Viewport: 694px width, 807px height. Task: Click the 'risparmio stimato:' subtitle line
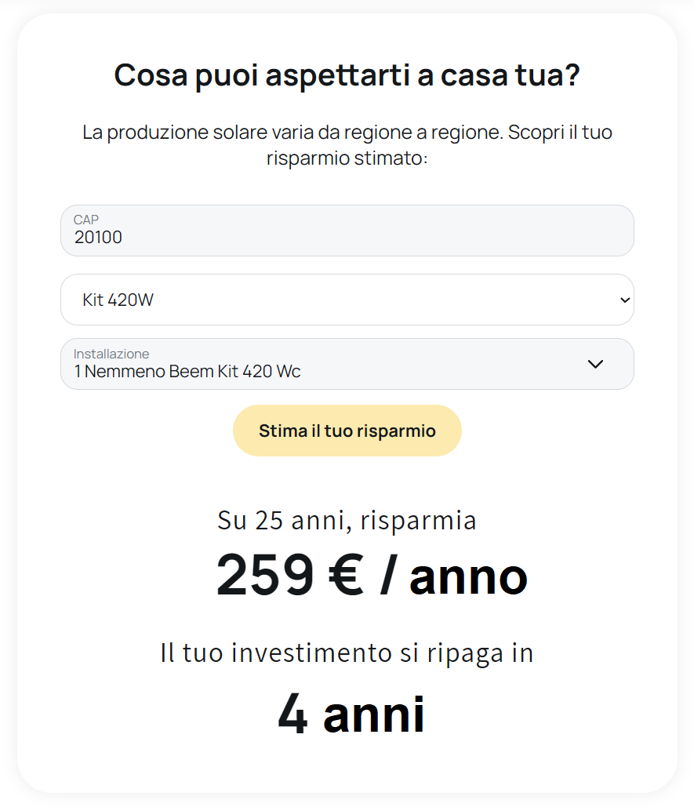coord(347,158)
